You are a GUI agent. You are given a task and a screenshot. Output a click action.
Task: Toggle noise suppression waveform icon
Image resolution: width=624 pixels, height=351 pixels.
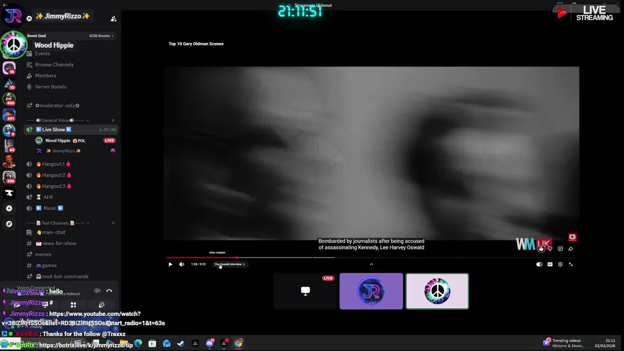click(97, 291)
